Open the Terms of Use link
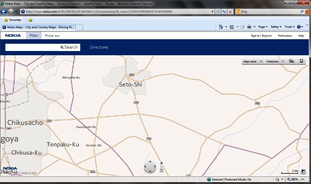The image size is (311, 184). pyautogui.click(x=28, y=173)
